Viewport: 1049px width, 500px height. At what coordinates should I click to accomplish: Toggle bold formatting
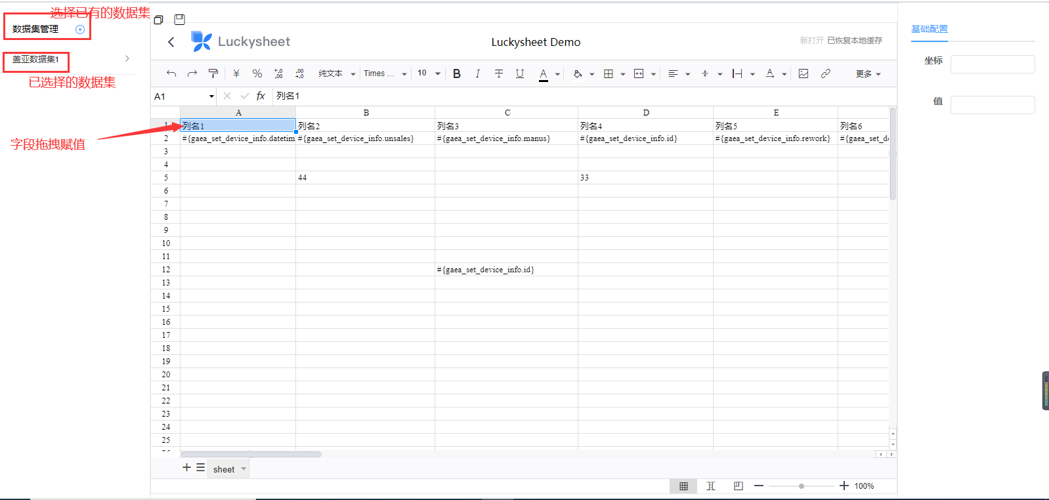tap(457, 73)
